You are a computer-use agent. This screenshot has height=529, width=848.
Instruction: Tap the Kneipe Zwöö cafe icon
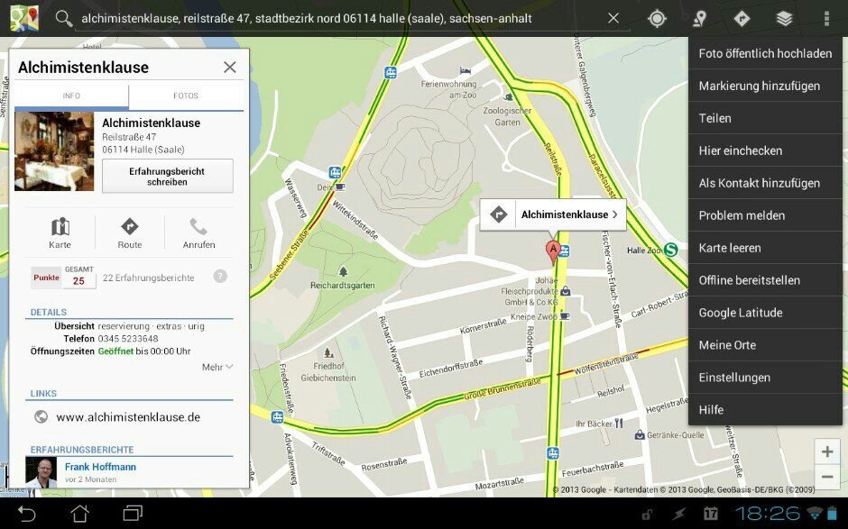[x=565, y=316]
